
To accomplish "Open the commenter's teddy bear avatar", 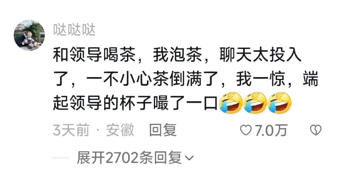I will tap(29, 35).
